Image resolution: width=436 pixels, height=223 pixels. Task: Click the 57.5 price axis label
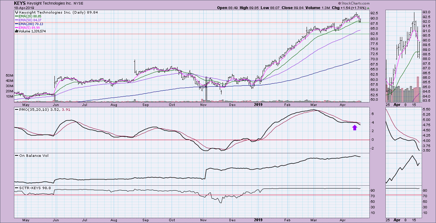pos(375,84)
